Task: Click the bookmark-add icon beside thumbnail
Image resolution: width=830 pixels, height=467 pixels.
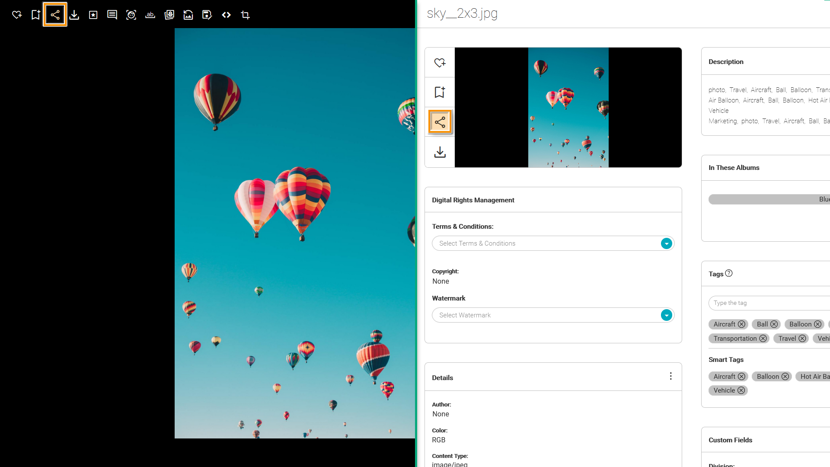Action: [440, 92]
